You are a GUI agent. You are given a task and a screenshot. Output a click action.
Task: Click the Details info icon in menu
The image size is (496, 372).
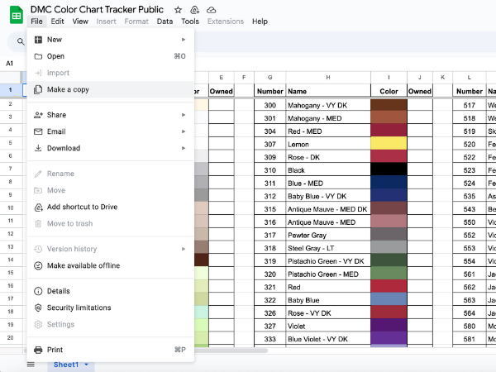tap(38, 291)
